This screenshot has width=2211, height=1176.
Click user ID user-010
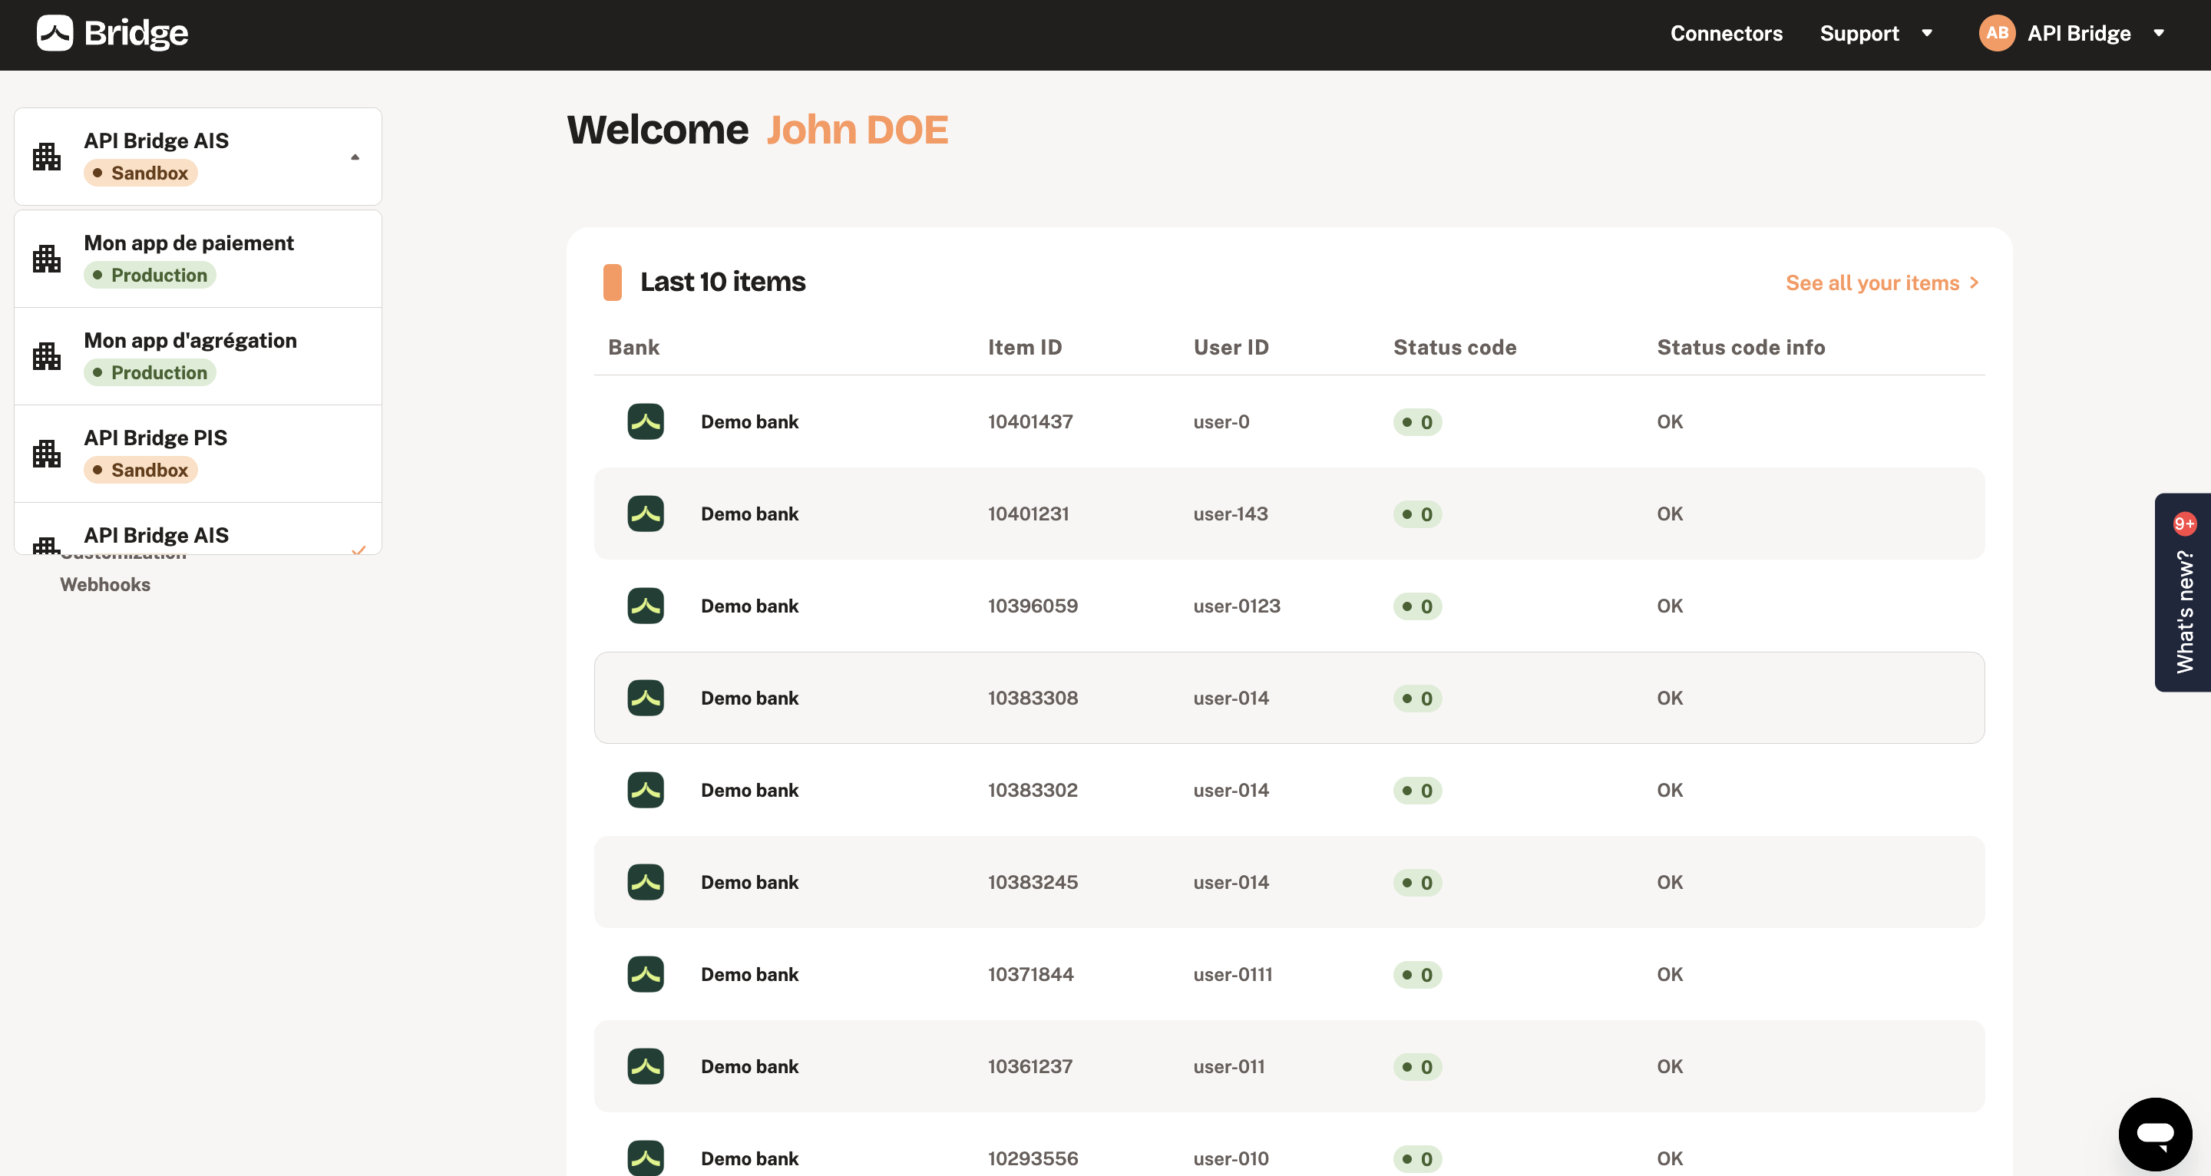pyautogui.click(x=1231, y=1158)
